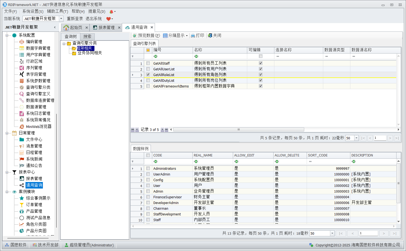Click the split display icon
Viewport: 406px width, 251px height.
click(165, 36)
